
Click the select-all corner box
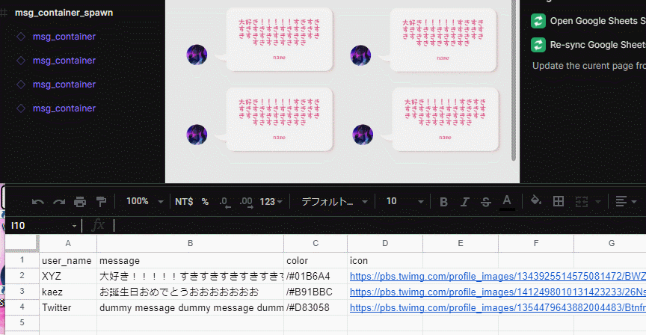(22, 243)
